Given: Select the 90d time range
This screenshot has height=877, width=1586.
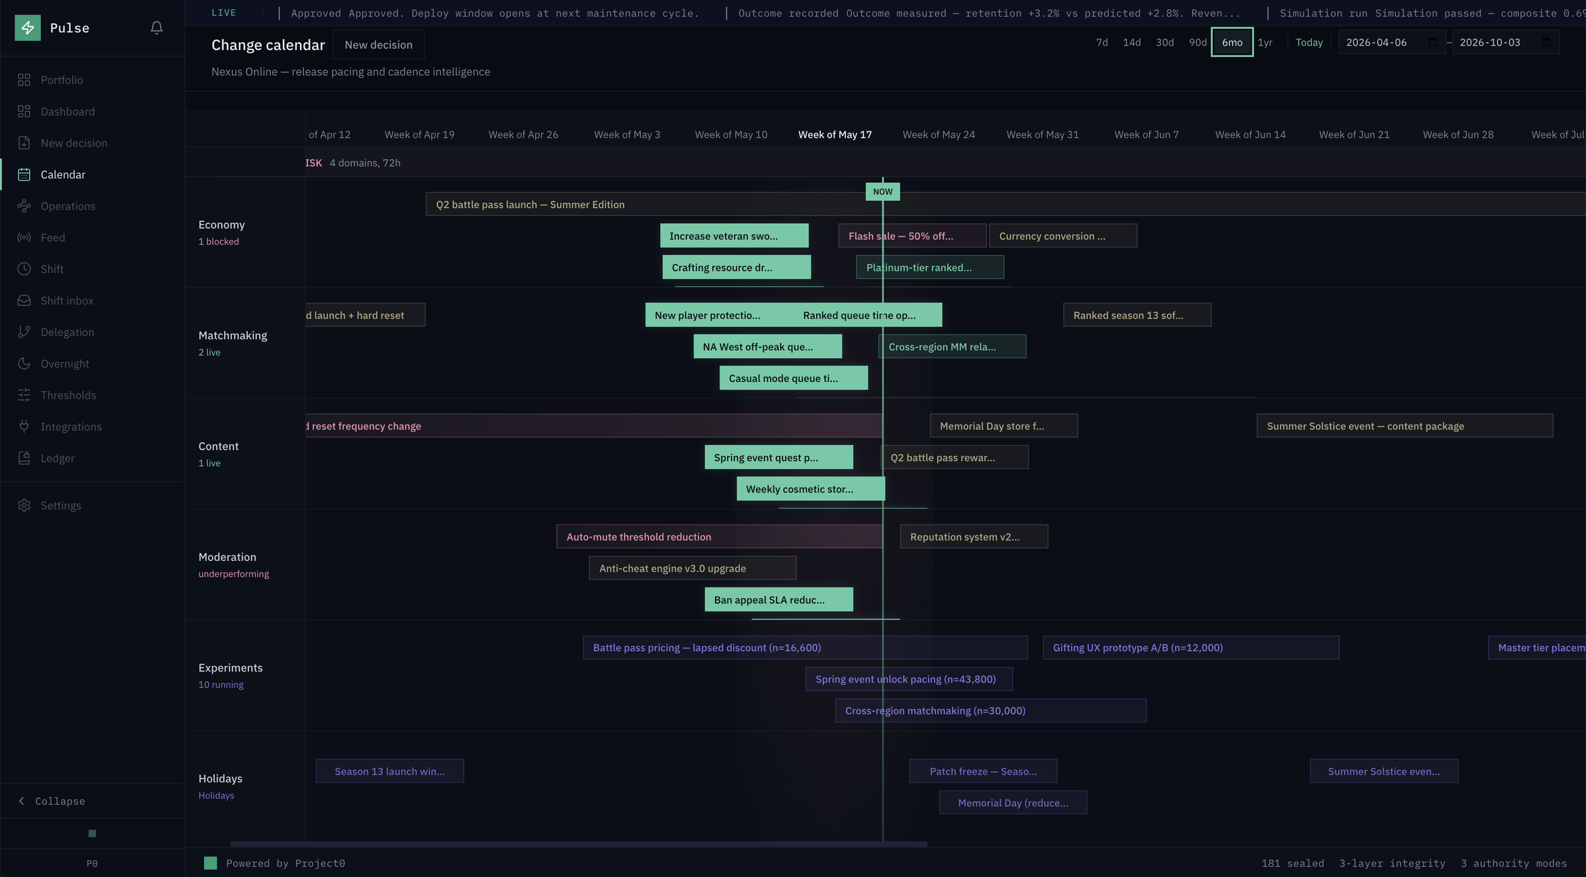Looking at the screenshot, I should [x=1197, y=42].
